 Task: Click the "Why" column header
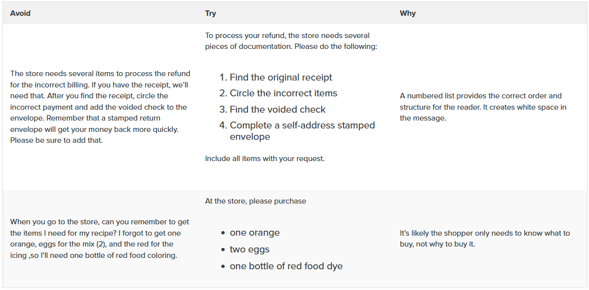coord(408,13)
